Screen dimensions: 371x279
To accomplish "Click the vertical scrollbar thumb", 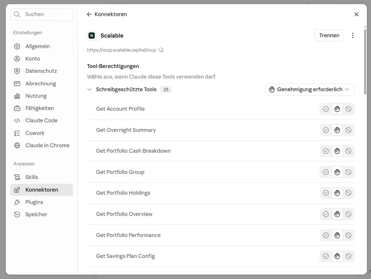I will (x=365, y=62).
